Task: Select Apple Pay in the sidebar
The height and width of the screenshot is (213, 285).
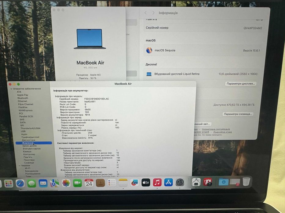Action: pyautogui.click(x=23, y=95)
